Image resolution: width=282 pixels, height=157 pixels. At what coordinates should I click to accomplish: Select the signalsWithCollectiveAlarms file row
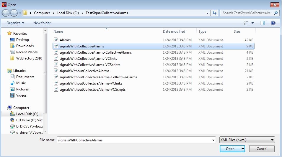click(154, 46)
